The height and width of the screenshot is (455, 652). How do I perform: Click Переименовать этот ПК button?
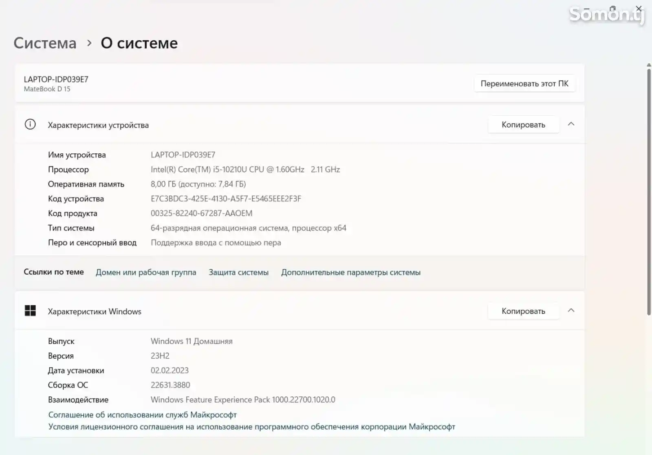click(x=524, y=84)
